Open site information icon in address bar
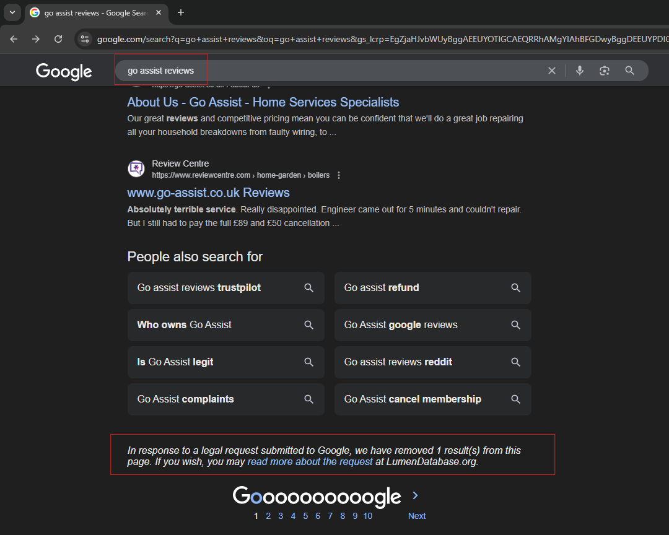The image size is (669, 535). [85, 39]
